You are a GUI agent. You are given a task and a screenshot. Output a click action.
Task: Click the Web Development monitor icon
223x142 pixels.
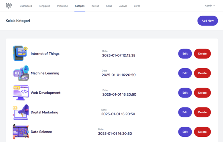(x=20, y=93)
